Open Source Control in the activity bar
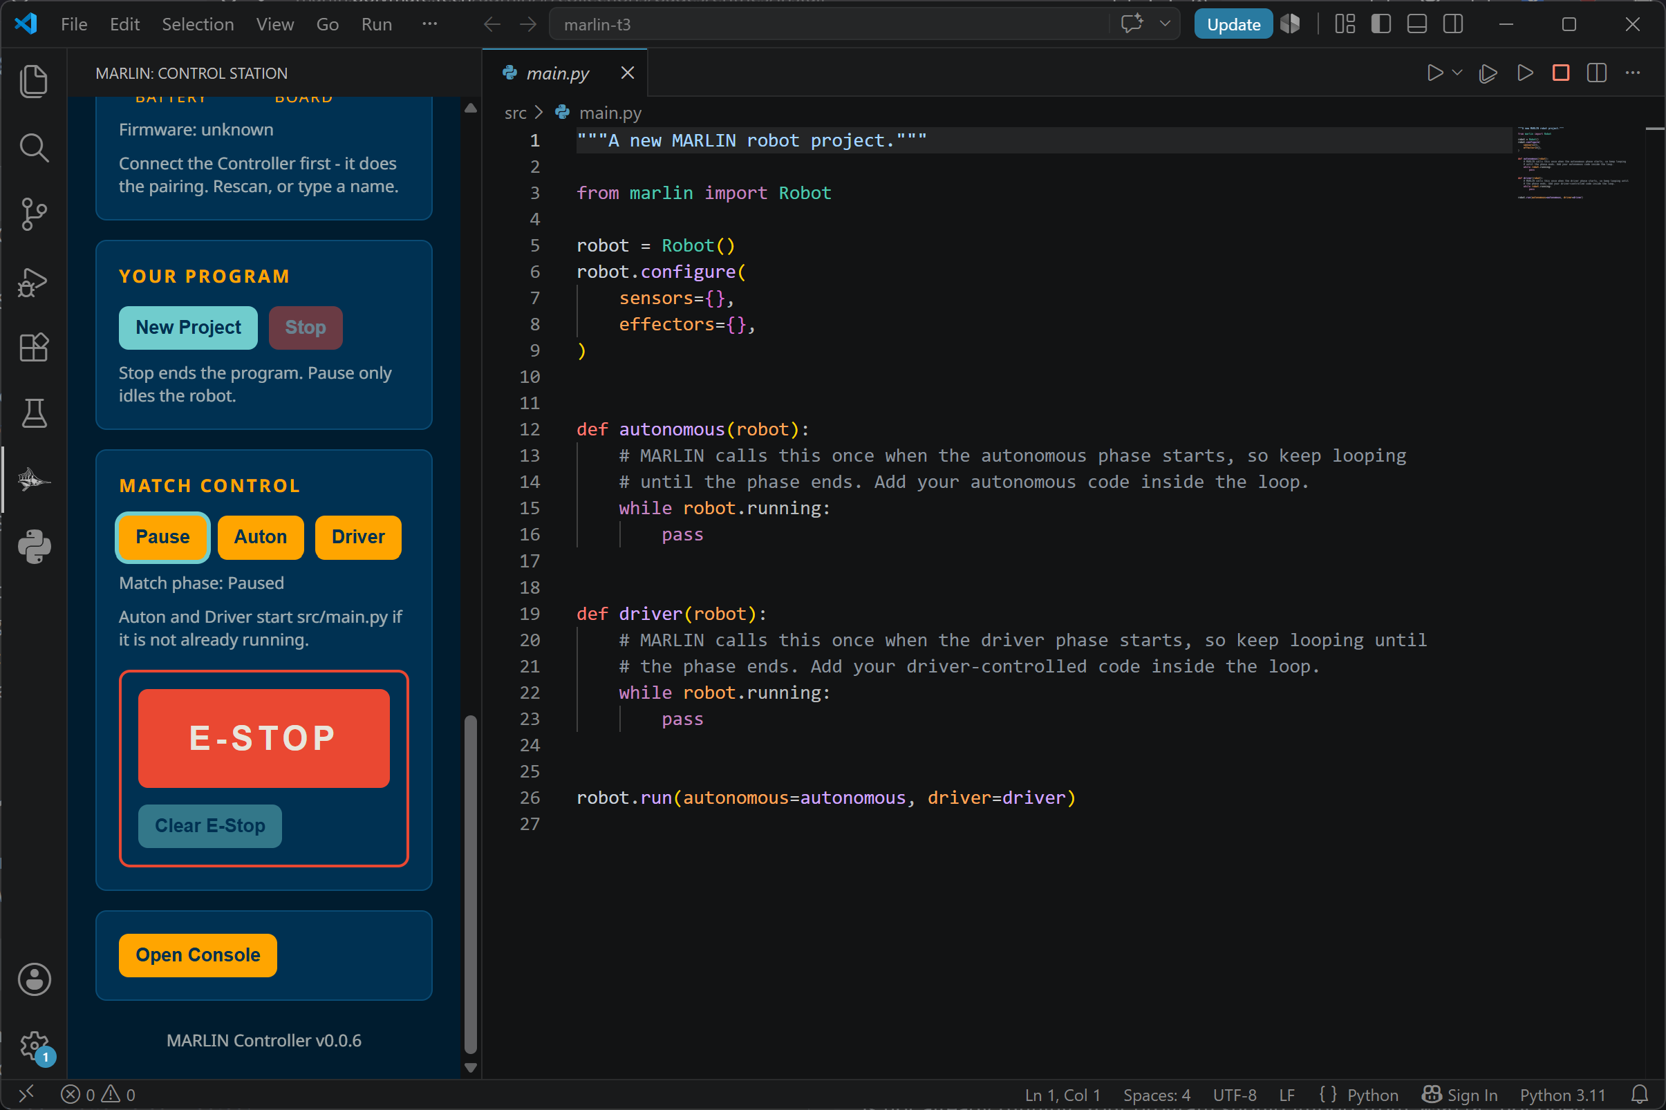The width and height of the screenshot is (1666, 1110). 33,214
